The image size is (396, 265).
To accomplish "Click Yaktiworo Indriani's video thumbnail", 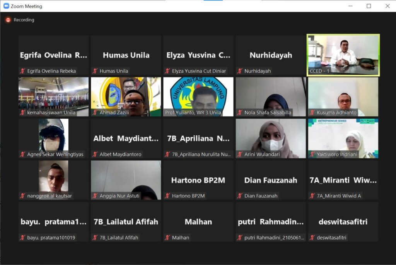I will click(343, 138).
